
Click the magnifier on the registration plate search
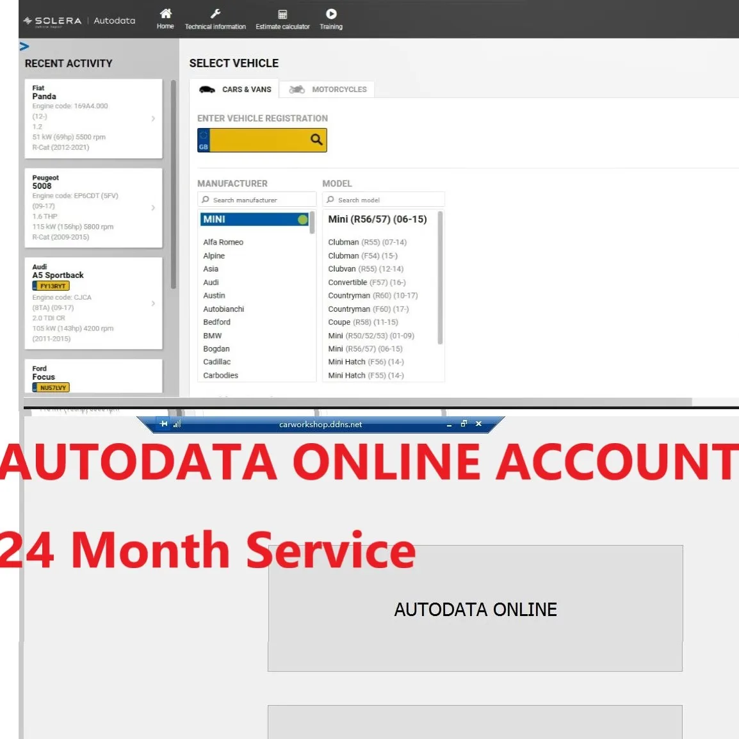click(x=316, y=139)
